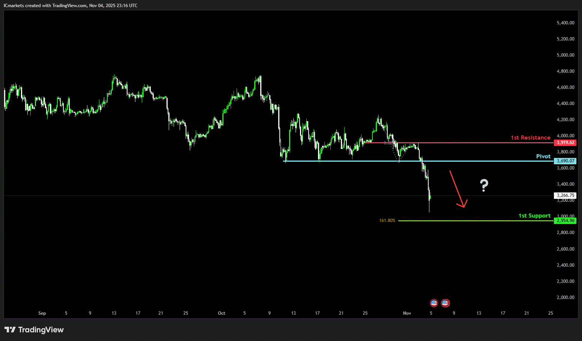
Task: Click the TradingView wordmark text
Action: point(41,330)
